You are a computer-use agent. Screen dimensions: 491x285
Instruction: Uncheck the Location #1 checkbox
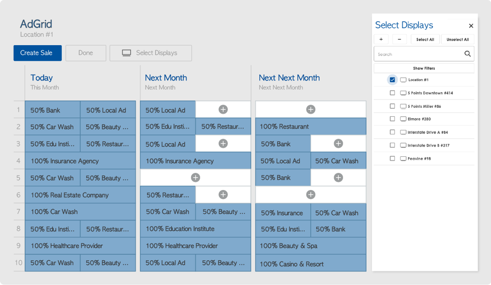[392, 80]
